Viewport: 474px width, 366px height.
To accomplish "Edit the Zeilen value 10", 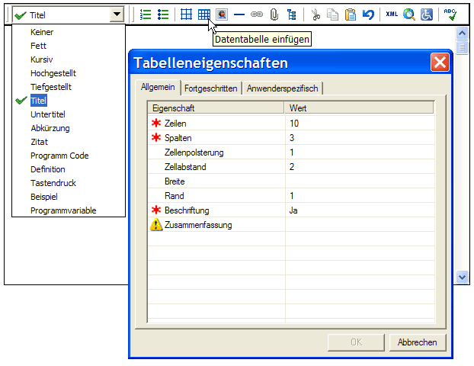I will [360, 124].
